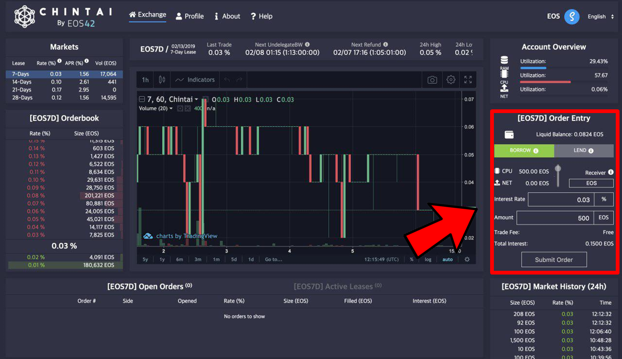Toggle log scale on chart

pyautogui.click(x=428, y=260)
